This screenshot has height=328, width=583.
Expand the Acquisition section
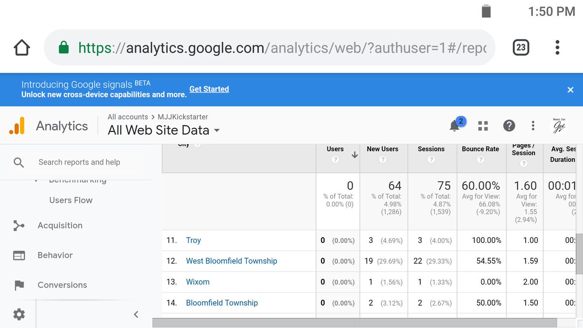60,225
